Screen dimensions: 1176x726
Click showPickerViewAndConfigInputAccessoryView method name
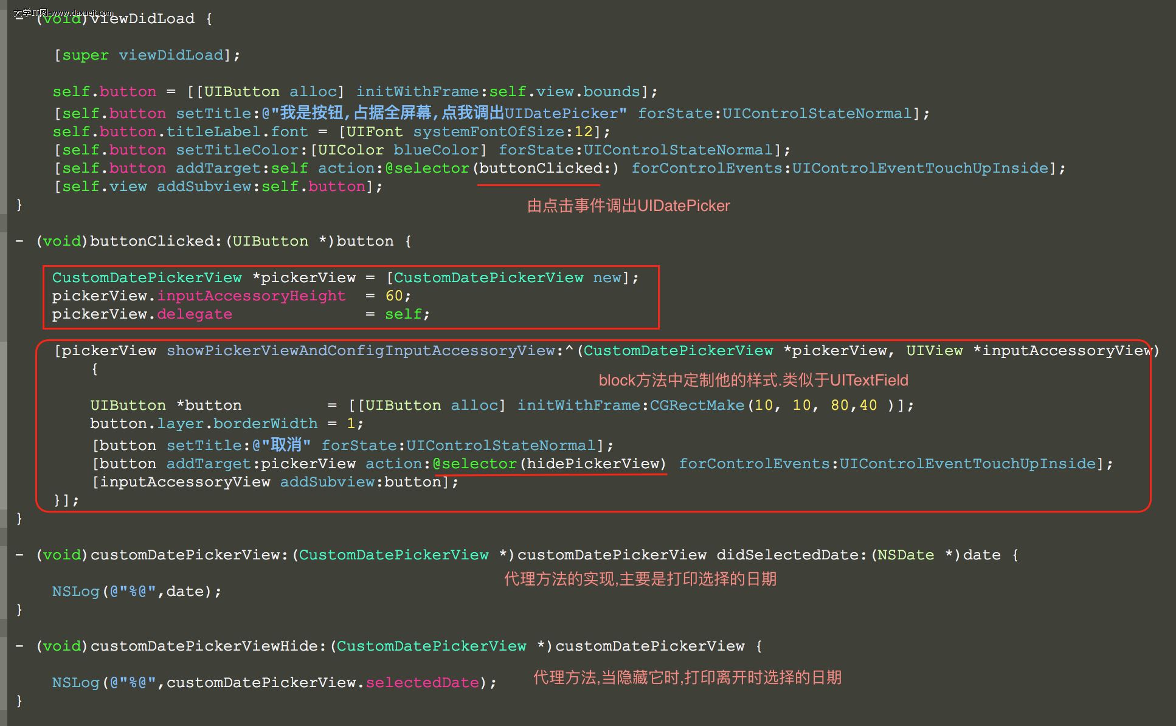(x=361, y=351)
